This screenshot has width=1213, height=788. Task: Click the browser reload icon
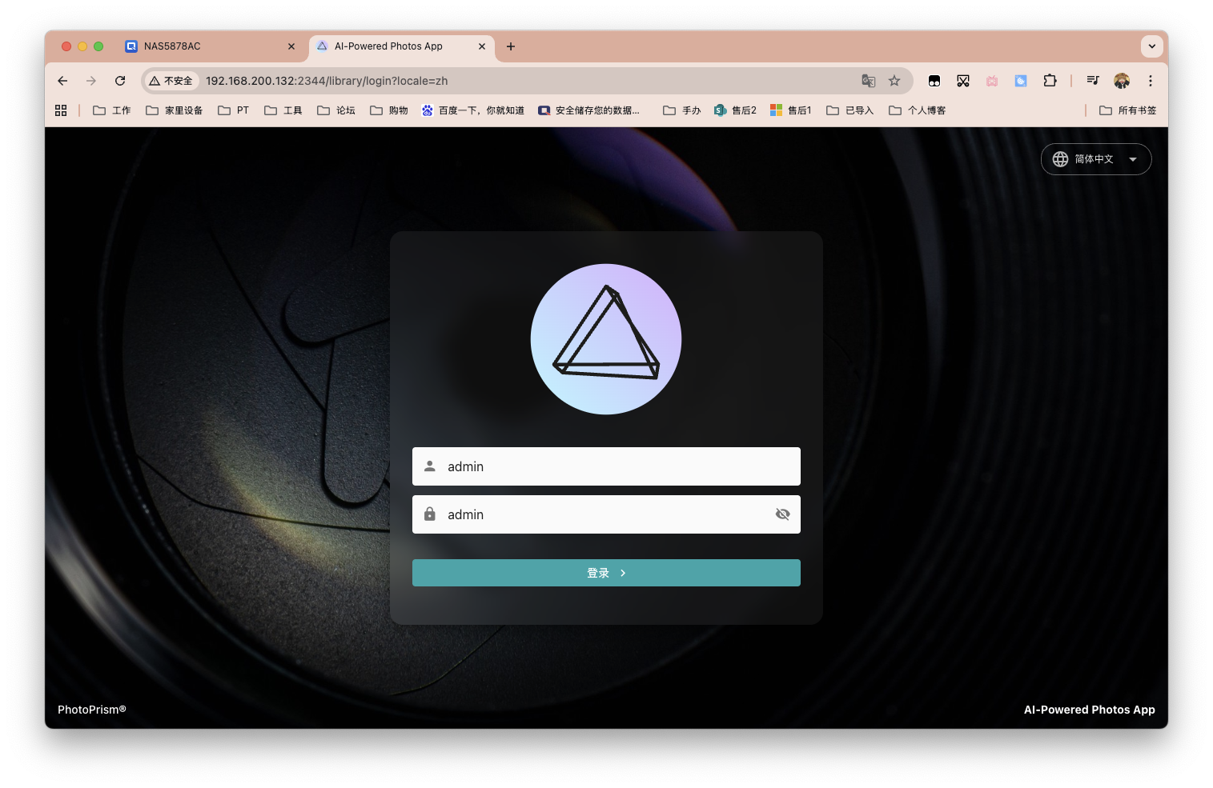[x=120, y=81]
